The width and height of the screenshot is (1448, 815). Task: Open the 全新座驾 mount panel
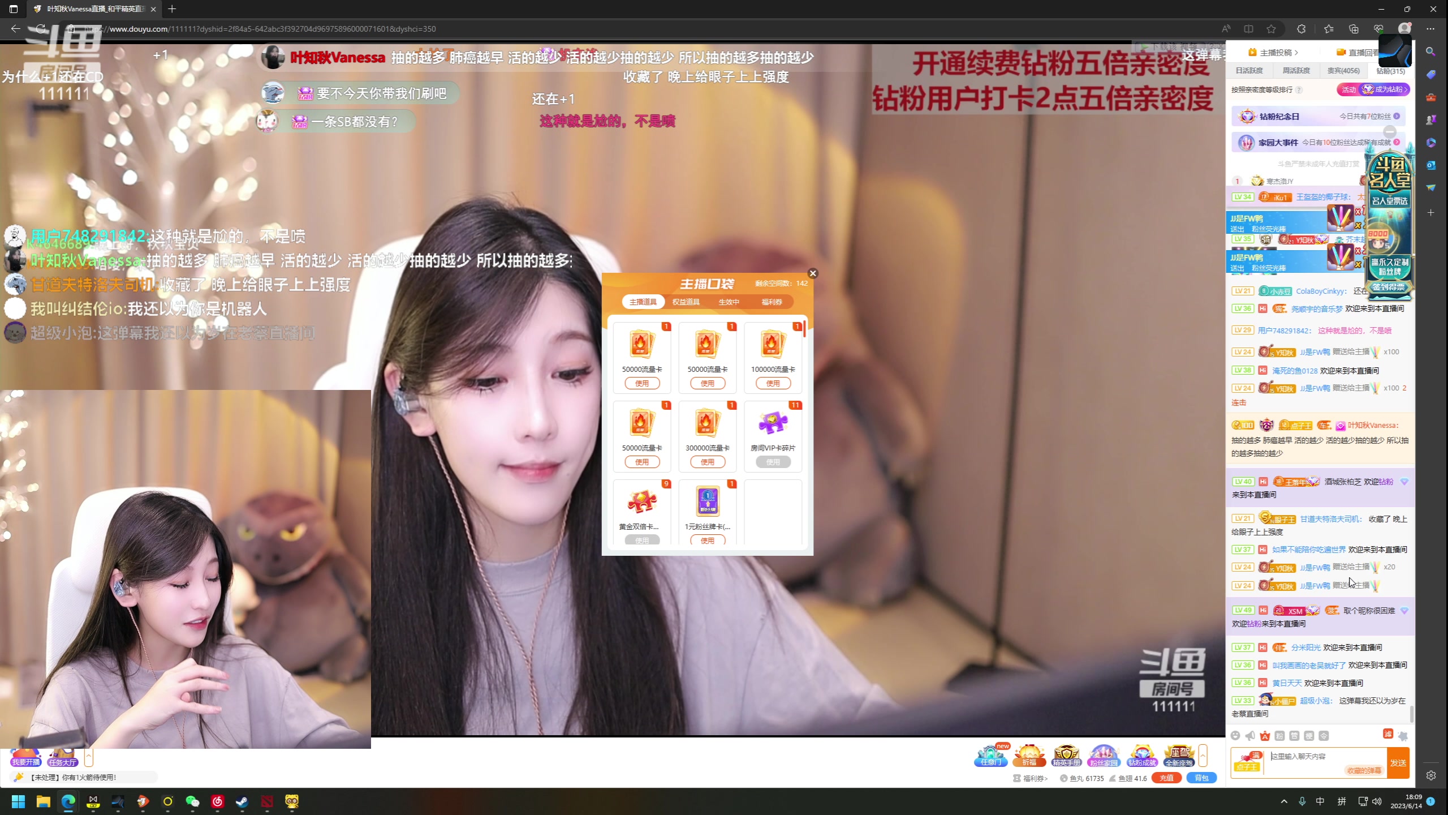pos(1179,756)
